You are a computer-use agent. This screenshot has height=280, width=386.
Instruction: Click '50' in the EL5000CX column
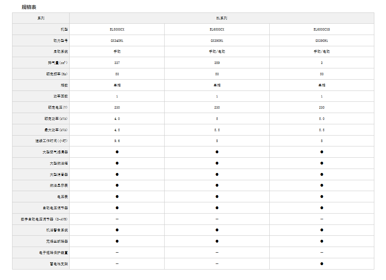tap(117, 74)
